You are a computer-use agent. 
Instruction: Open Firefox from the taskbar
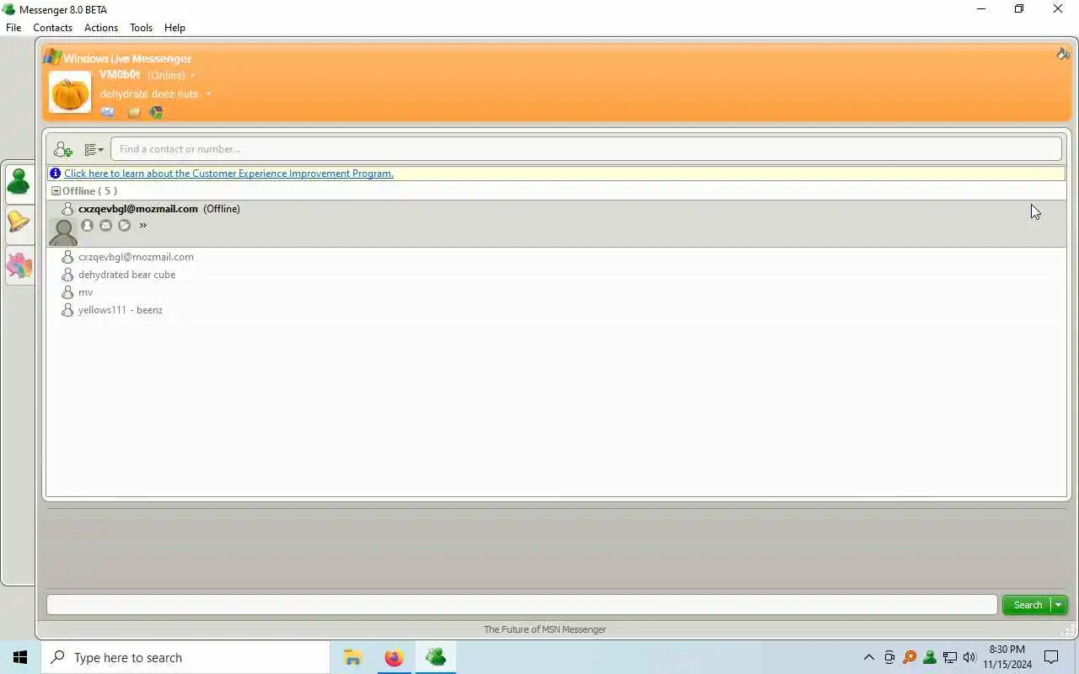tap(394, 657)
